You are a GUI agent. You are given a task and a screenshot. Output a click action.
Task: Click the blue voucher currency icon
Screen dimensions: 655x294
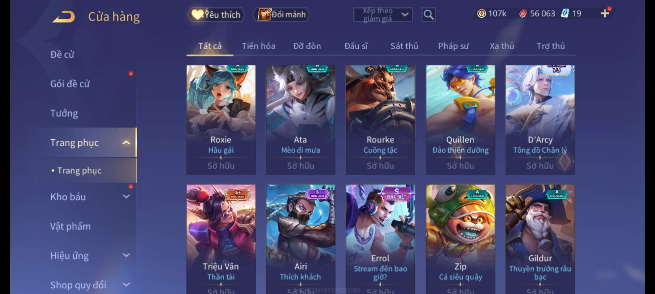(564, 13)
